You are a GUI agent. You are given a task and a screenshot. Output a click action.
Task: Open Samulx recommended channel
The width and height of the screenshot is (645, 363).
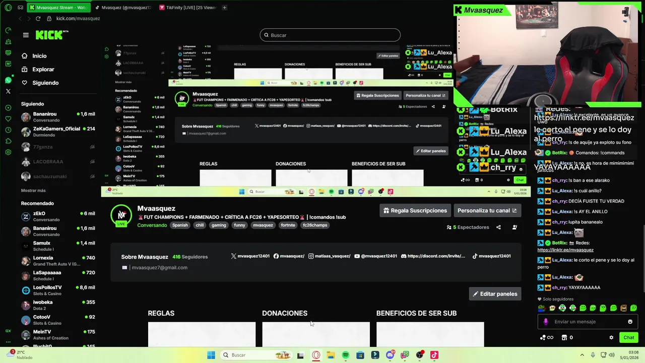[x=58, y=246]
